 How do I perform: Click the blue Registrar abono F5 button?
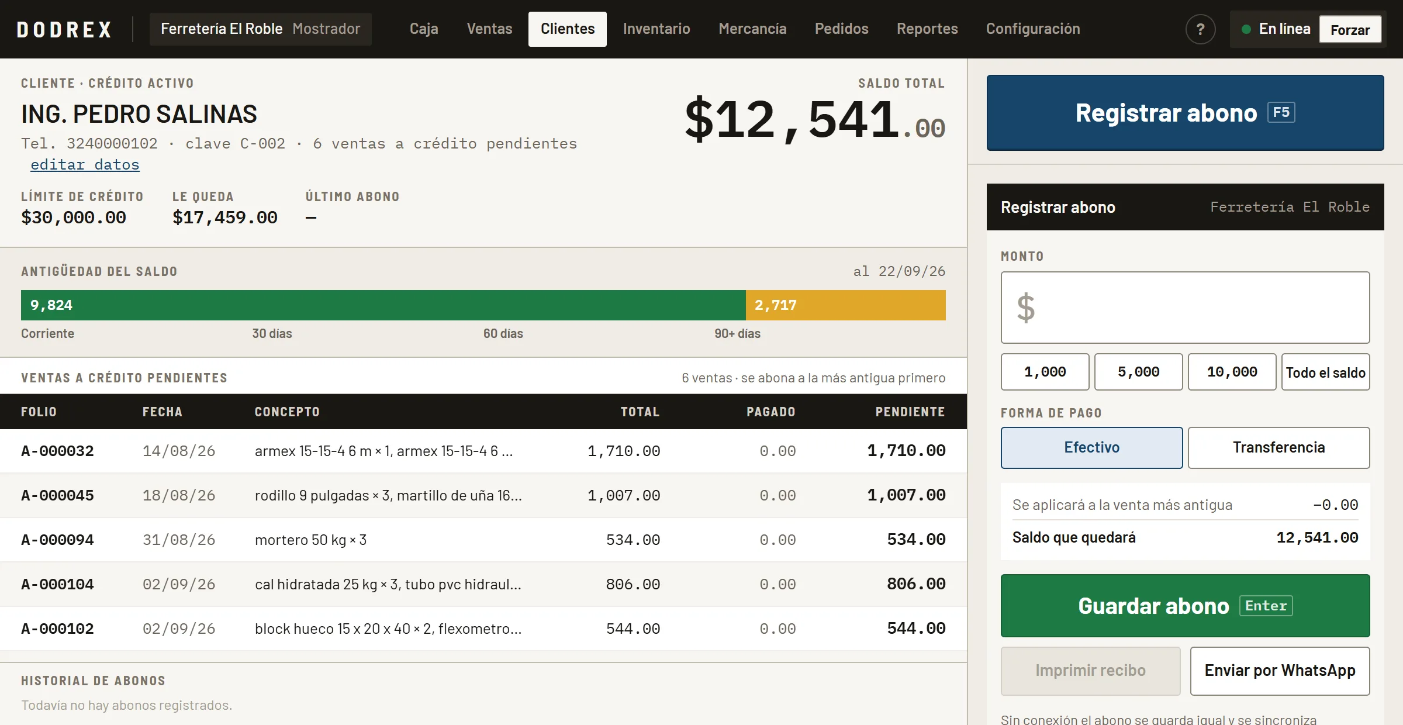[1185, 113]
